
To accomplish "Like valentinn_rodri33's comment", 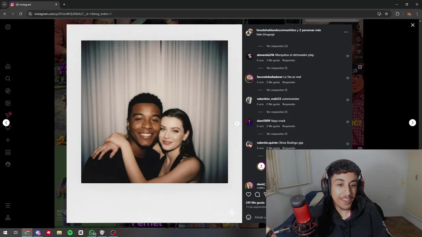I will pyautogui.click(x=347, y=100).
